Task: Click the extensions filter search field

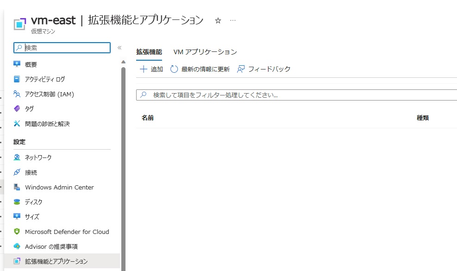Action: pos(278,95)
